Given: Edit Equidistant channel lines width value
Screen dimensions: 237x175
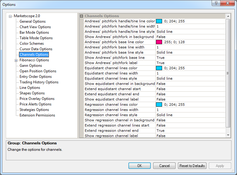Looking at the screenshot, I should 191,73.
